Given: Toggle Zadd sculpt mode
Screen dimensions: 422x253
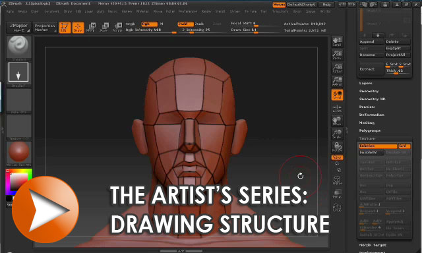Looking at the screenshot, I should pyautogui.click(x=185, y=24).
